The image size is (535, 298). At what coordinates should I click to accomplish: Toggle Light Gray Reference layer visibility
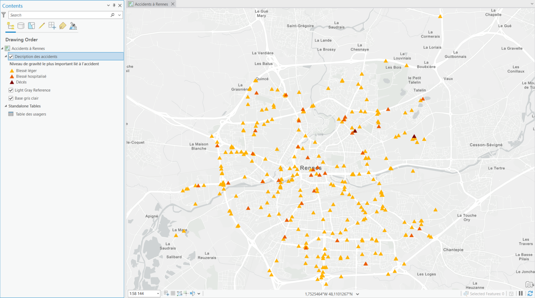(11, 90)
